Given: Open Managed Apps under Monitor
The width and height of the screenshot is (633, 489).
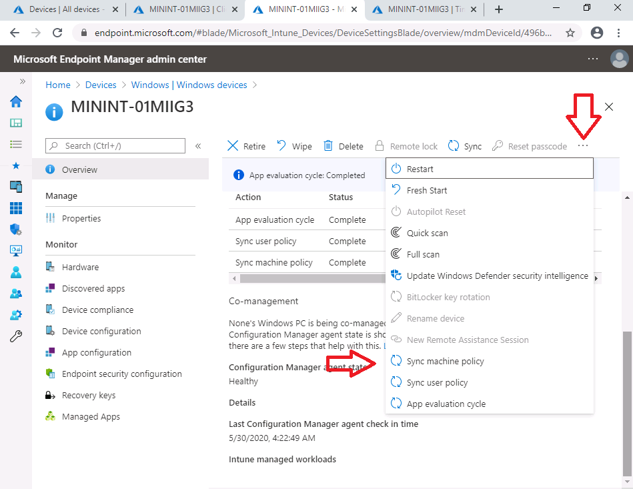Looking at the screenshot, I should (x=120, y=417).
